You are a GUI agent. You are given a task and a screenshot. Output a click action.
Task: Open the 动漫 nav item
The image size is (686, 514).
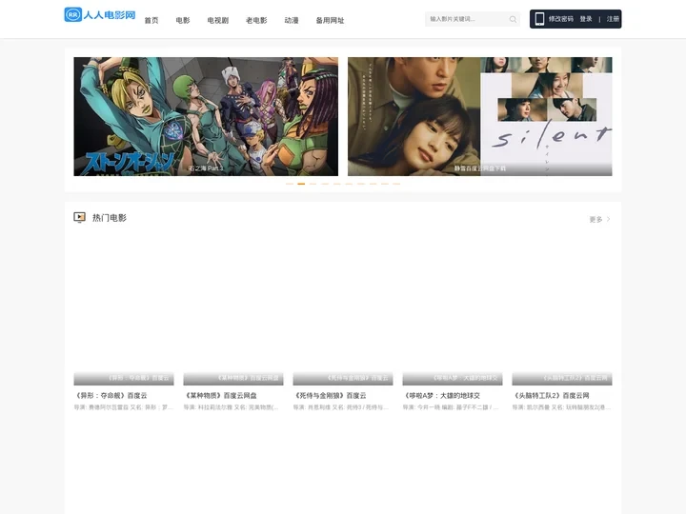point(292,21)
